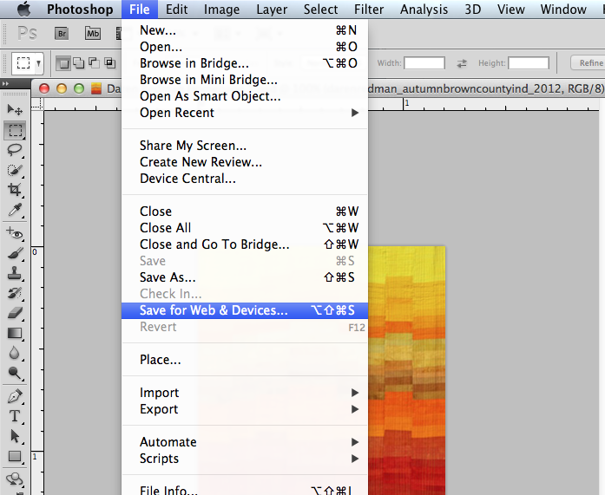Open the marquee tool preset picker

[x=28, y=63]
